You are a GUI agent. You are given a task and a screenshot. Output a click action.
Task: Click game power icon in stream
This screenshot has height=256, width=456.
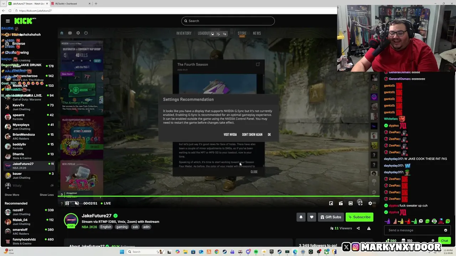point(86,33)
